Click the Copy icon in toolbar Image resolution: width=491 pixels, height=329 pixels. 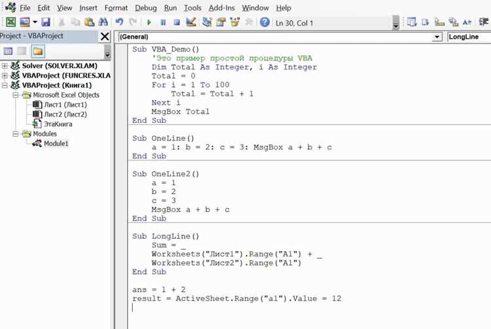75,22
